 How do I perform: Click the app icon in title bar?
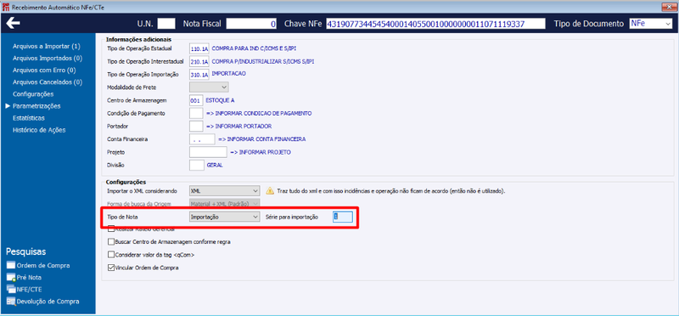click(x=5, y=8)
